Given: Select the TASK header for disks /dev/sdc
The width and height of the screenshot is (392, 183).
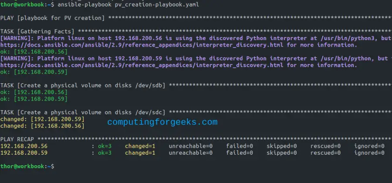Looking at the screenshot, I should pyautogui.click(x=83, y=112).
